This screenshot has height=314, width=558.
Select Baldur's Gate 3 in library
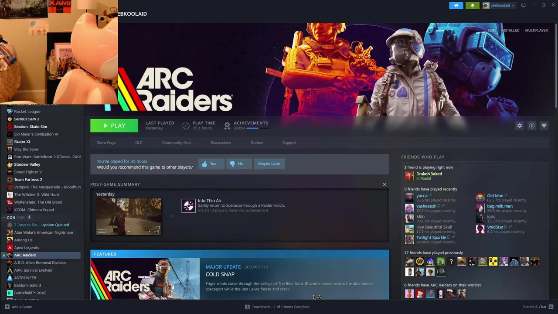(27, 285)
